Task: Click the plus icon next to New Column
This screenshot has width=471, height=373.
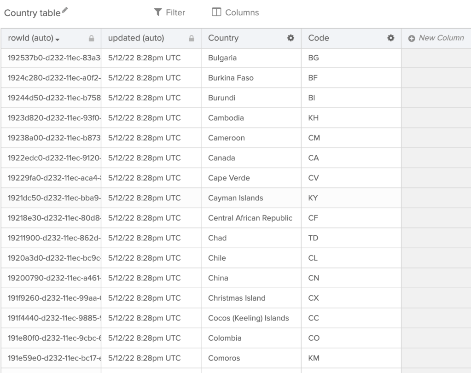Action: (x=411, y=38)
